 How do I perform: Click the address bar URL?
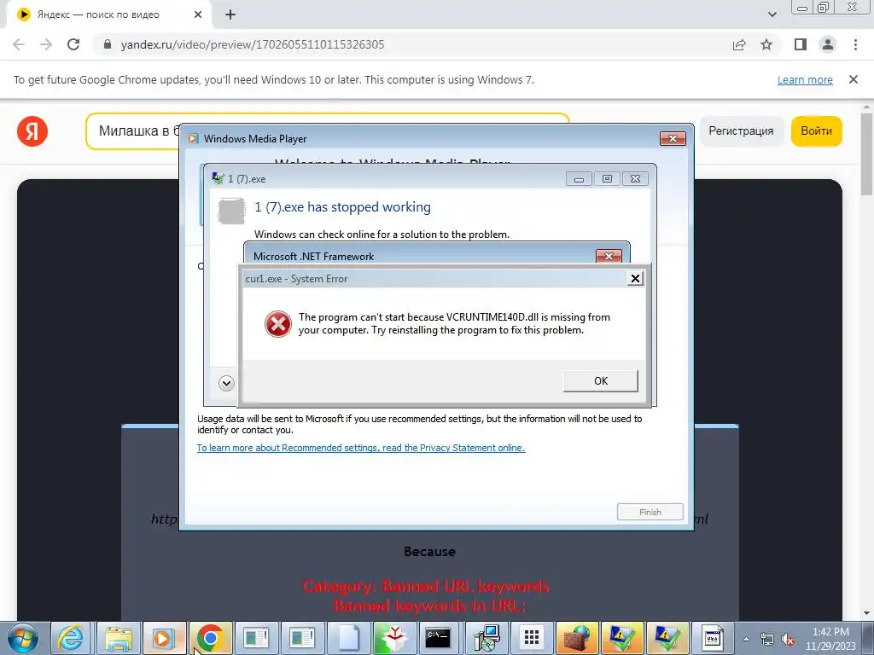tap(253, 44)
